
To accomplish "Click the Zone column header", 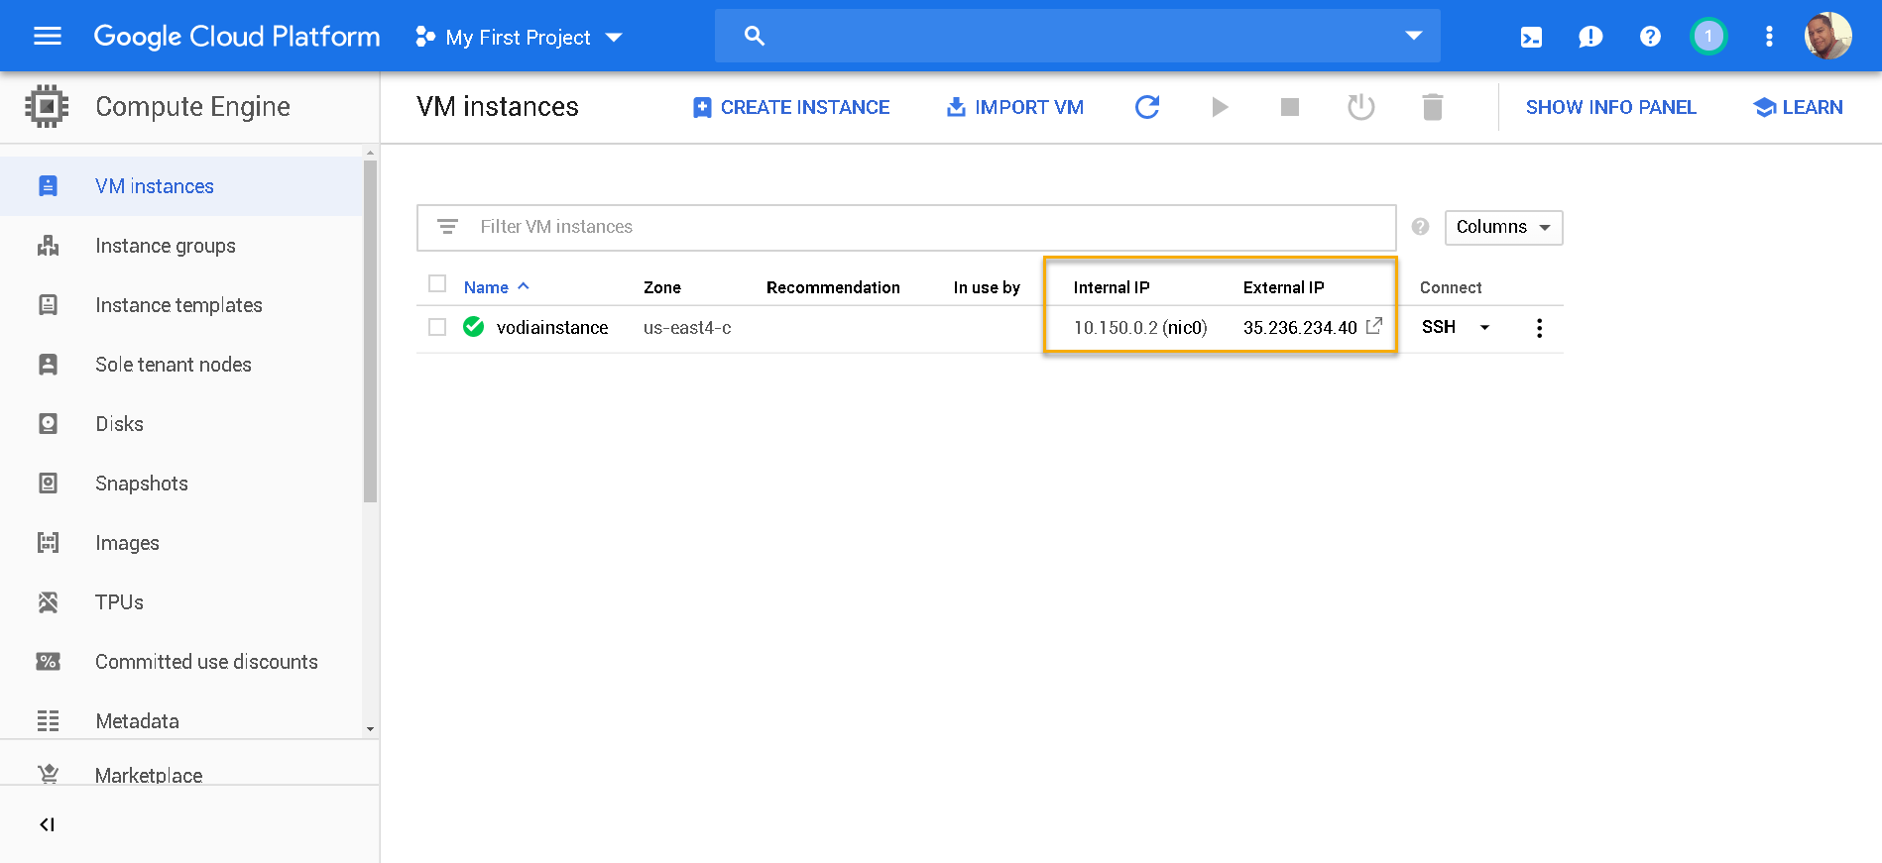I will point(662,287).
